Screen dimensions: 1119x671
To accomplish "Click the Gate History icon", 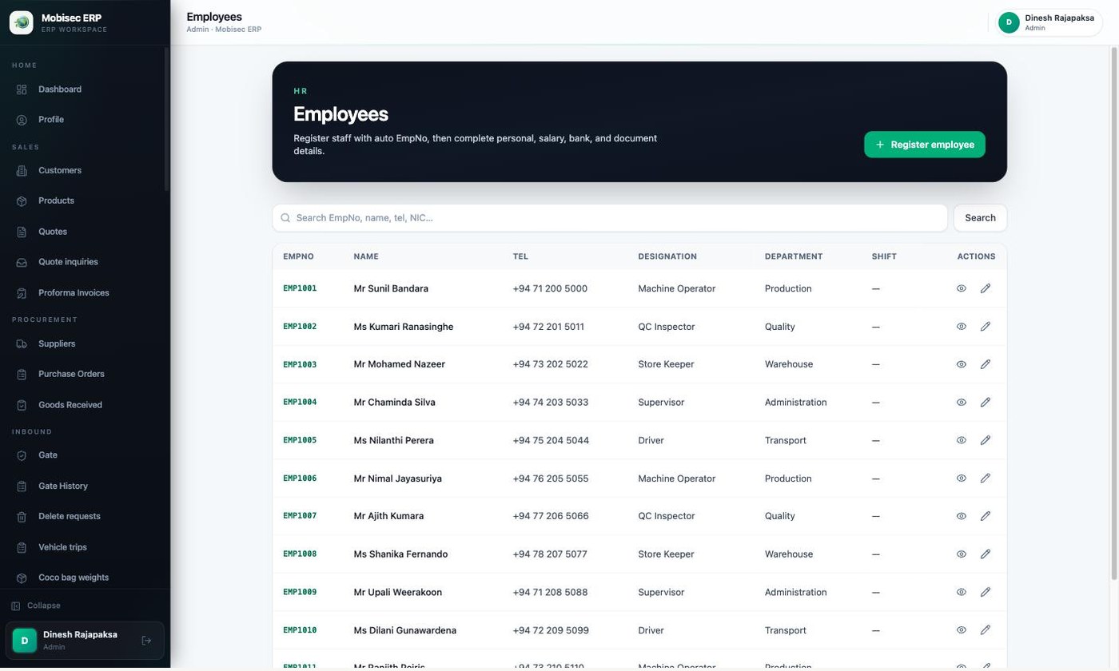I will click(22, 486).
